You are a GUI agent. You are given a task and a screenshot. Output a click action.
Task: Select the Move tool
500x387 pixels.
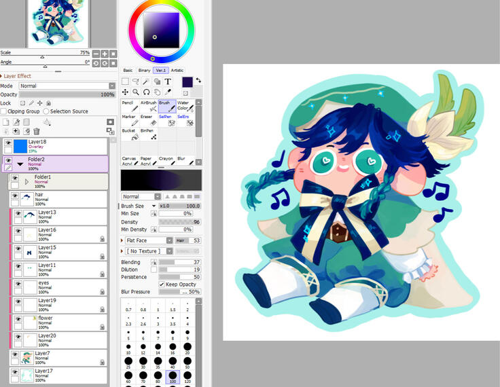pos(125,92)
